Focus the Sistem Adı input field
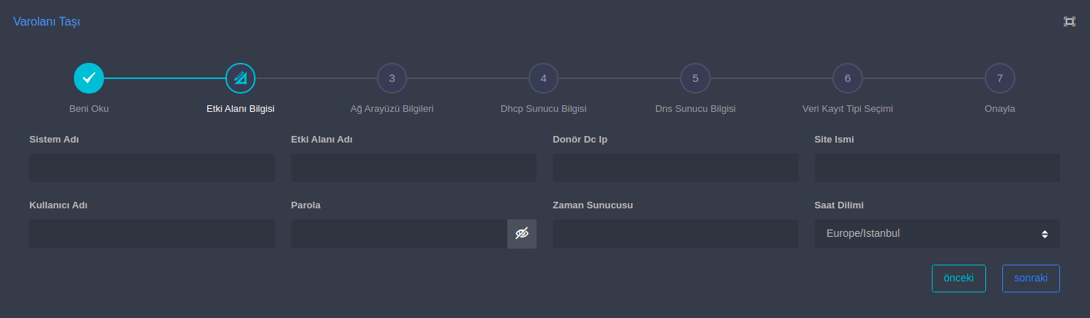 [152, 167]
